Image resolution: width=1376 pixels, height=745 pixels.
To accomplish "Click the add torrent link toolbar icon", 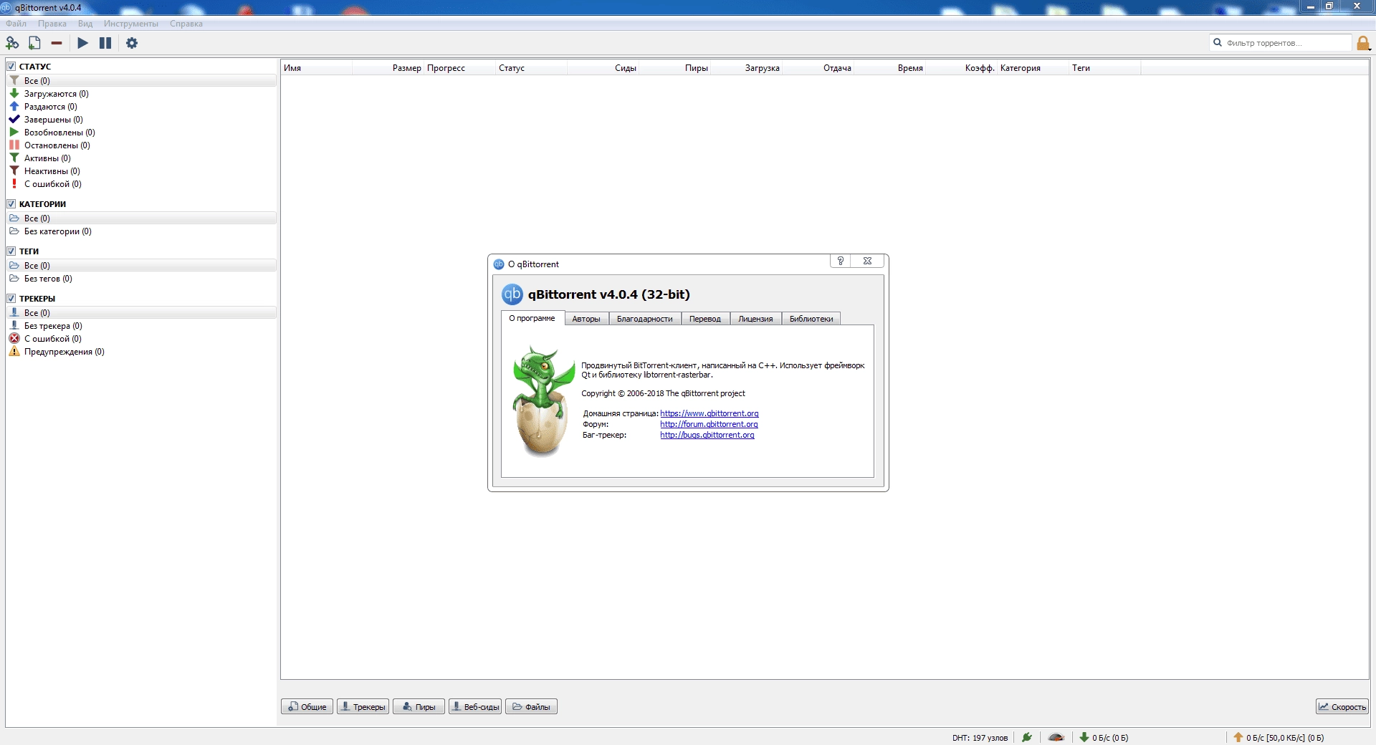I will click(x=12, y=43).
